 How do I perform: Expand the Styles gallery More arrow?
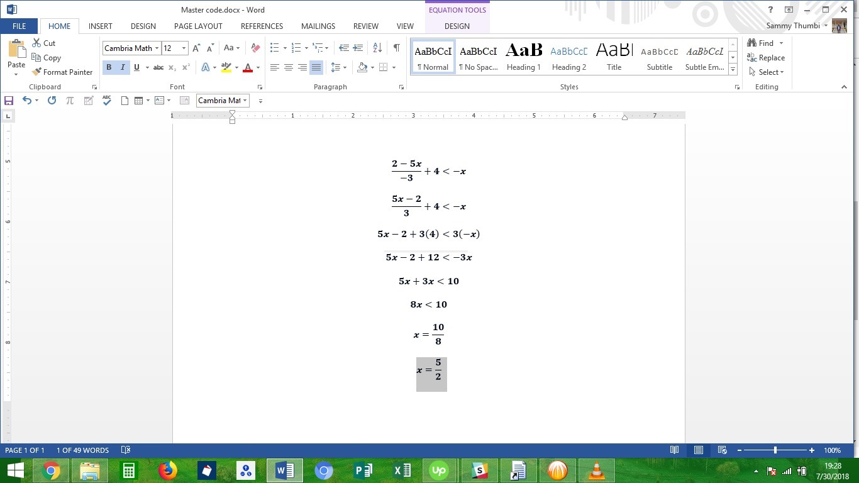[733, 69]
